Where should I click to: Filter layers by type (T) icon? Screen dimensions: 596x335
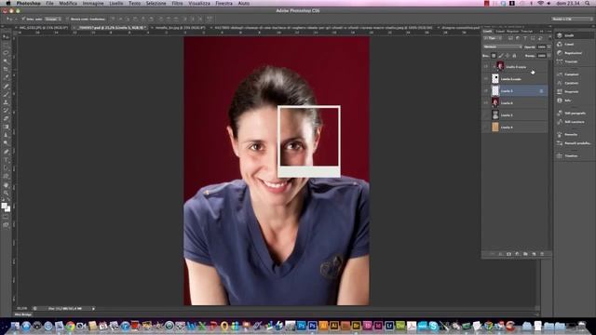(x=525, y=38)
